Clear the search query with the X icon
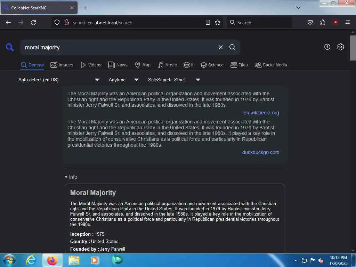Viewport: 356px width, 267px height. click(x=220, y=47)
